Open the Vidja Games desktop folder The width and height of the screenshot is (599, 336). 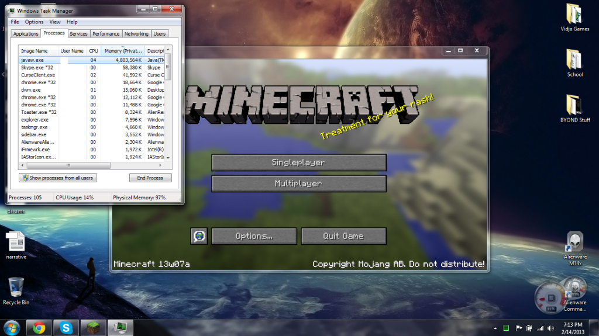coord(574,18)
